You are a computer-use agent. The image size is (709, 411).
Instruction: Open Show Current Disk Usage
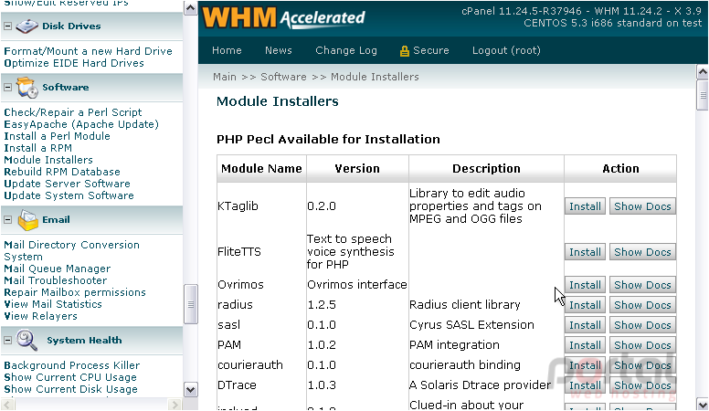click(70, 389)
